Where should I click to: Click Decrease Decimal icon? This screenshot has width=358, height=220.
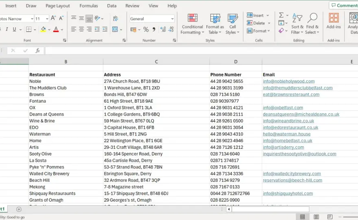pos(171,29)
